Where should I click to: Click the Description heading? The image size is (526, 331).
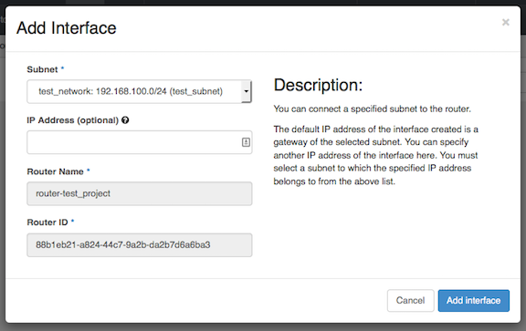[x=318, y=85]
